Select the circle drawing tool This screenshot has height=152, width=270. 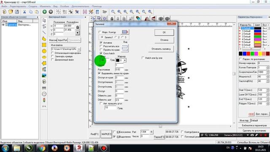44,51
